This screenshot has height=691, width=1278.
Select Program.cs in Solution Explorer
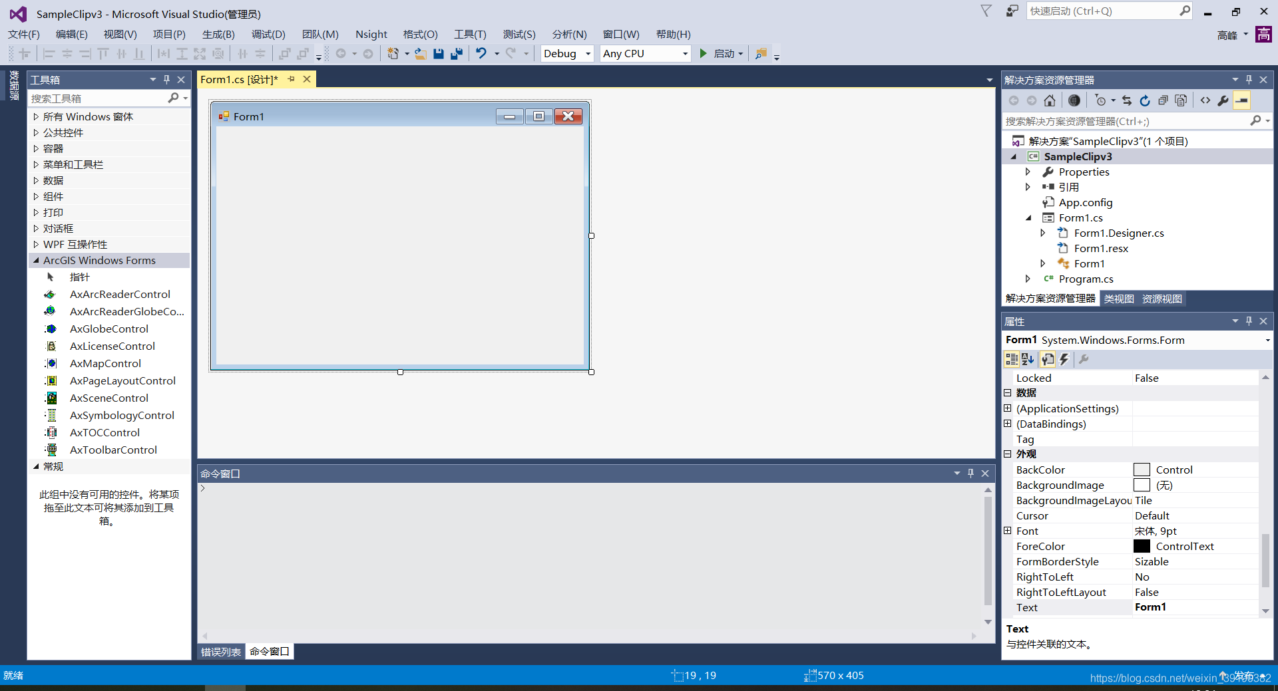click(1086, 279)
